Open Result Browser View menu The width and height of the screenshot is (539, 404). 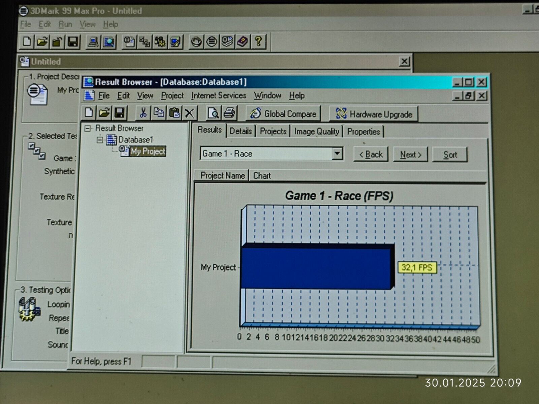(145, 96)
